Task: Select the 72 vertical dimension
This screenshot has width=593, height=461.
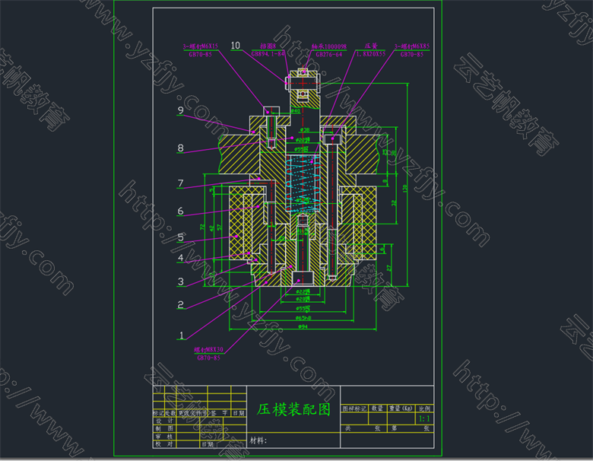Action: tap(202, 227)
